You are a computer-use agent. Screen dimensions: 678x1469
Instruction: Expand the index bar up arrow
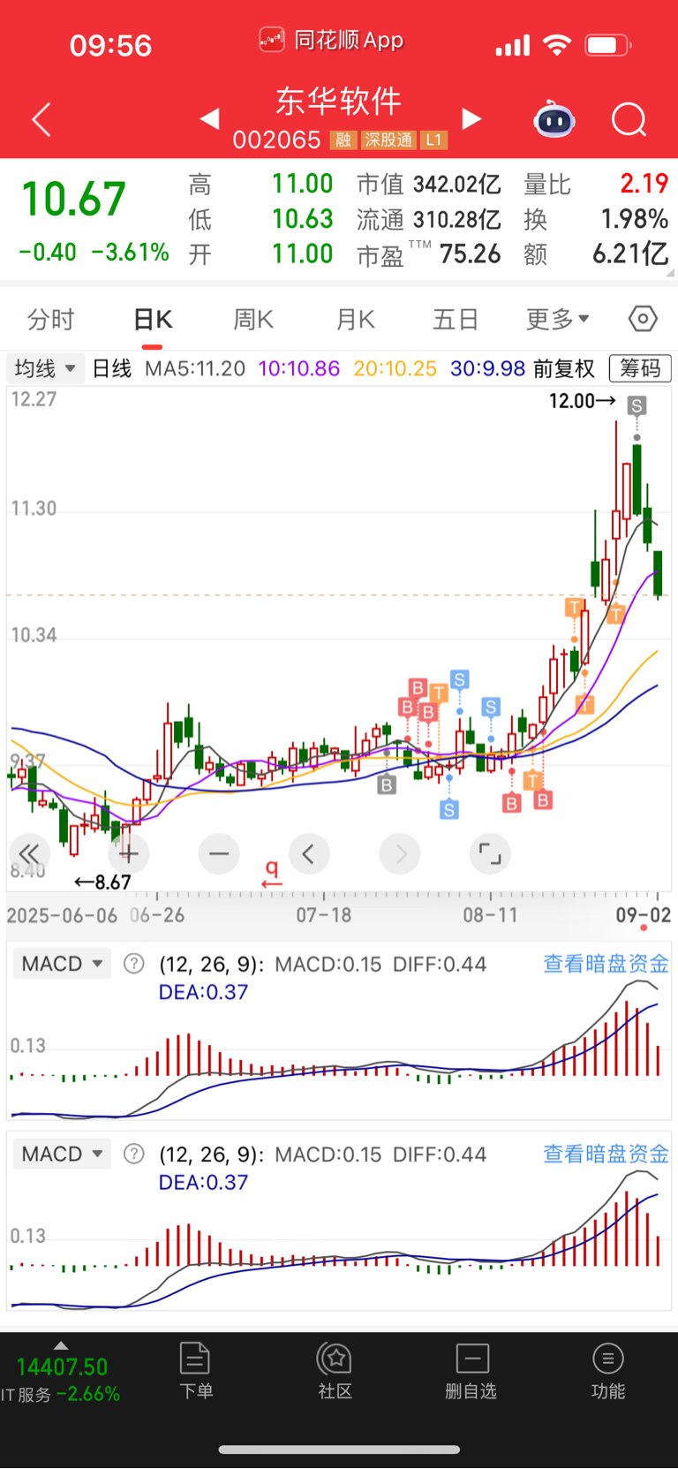[x=60, y=1345]
